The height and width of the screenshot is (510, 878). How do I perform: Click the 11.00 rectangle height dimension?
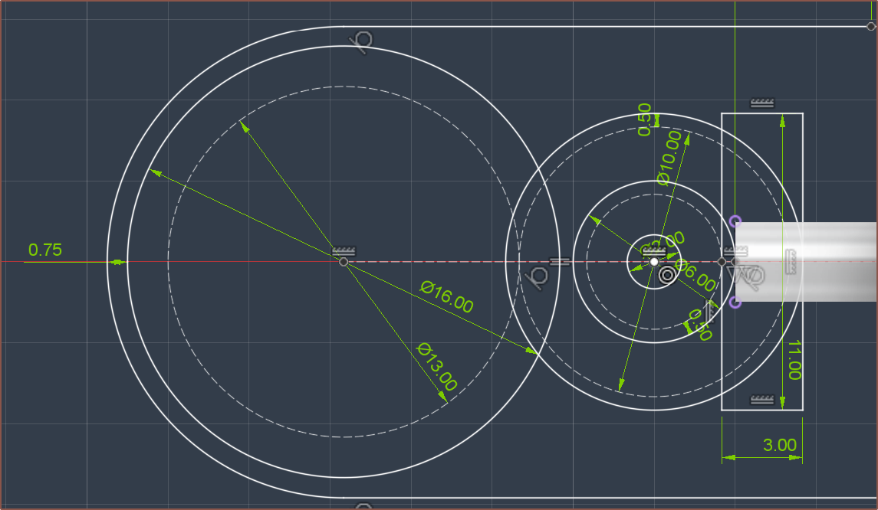coord(793,360)
